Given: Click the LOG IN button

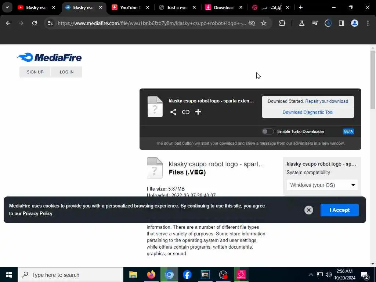Looking at the screenshot, I should 67,72.
